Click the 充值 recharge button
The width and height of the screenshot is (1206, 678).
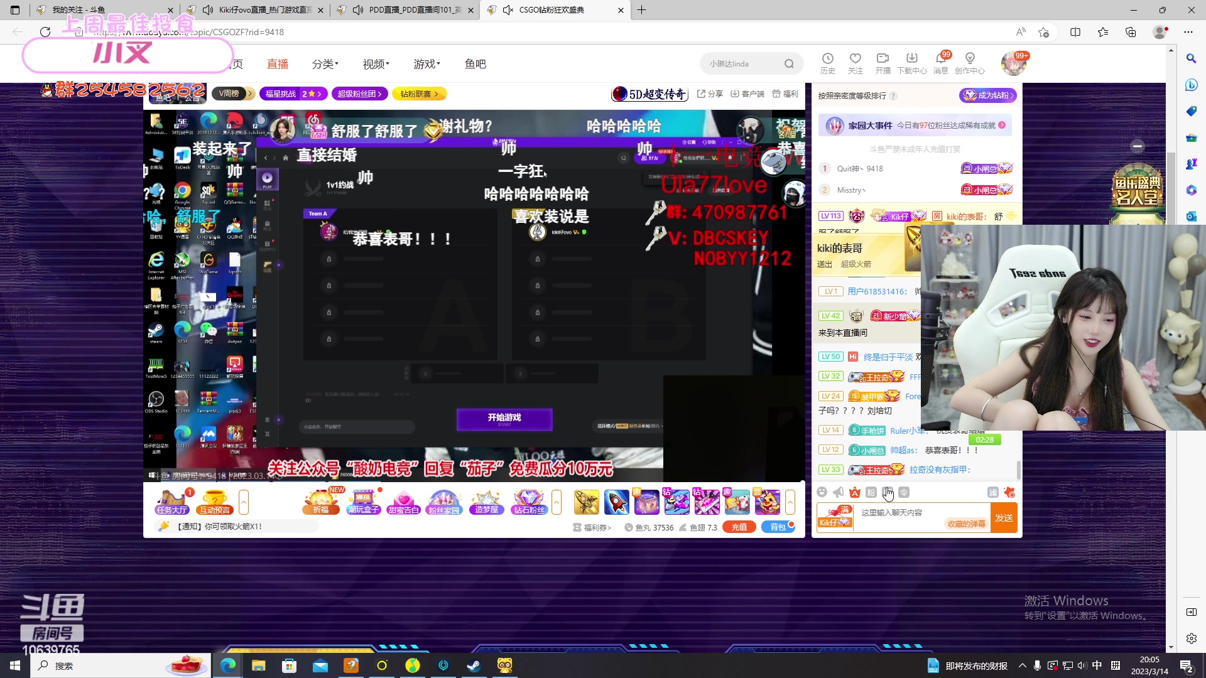point(739,527)
